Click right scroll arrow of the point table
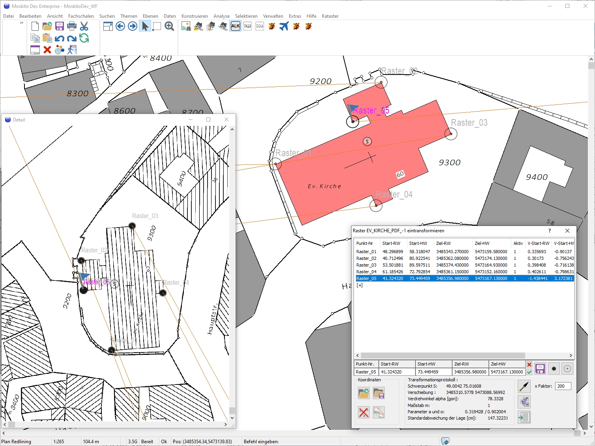595x446 pixels. 571,355
